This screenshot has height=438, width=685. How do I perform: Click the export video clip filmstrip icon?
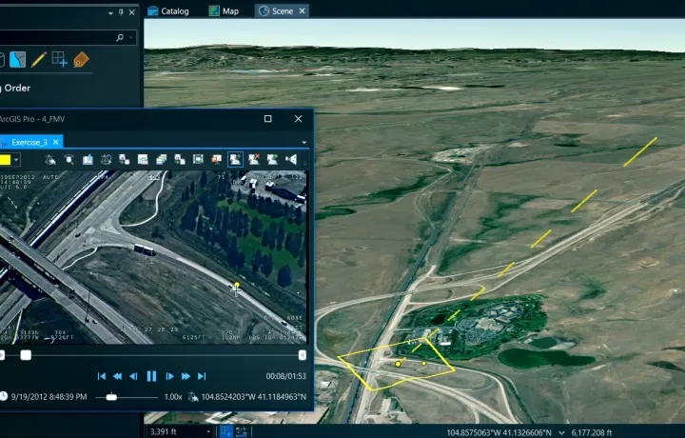tap(198, 160)
